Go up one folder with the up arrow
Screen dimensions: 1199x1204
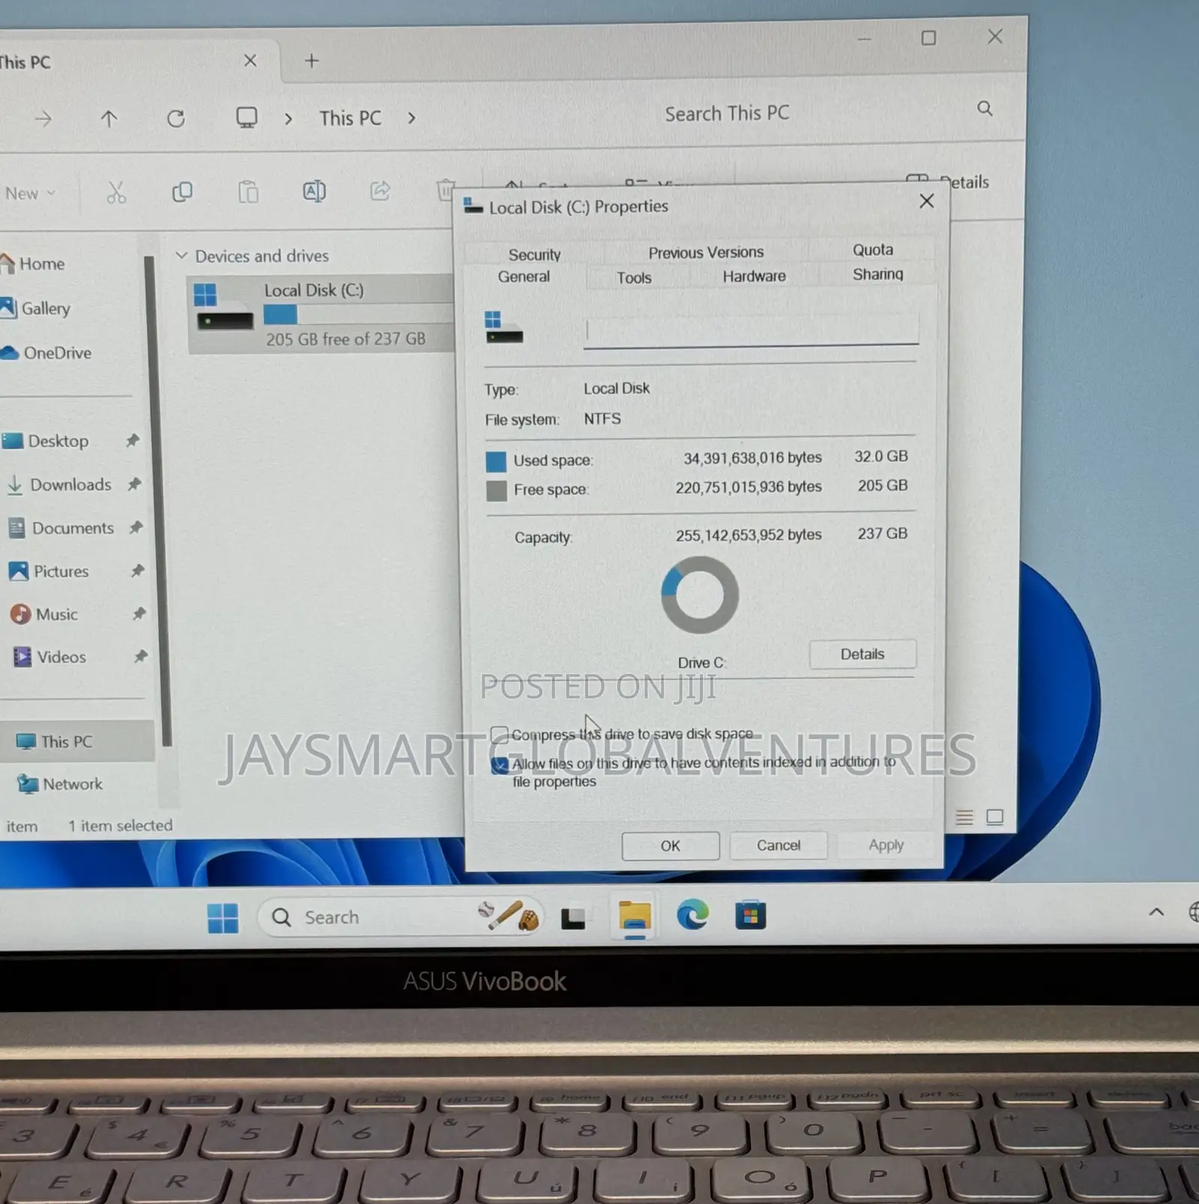click(x=109, y=118)
